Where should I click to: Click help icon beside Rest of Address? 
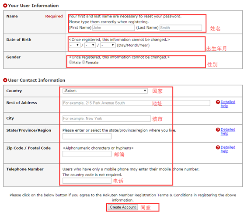tap(218, 102)
